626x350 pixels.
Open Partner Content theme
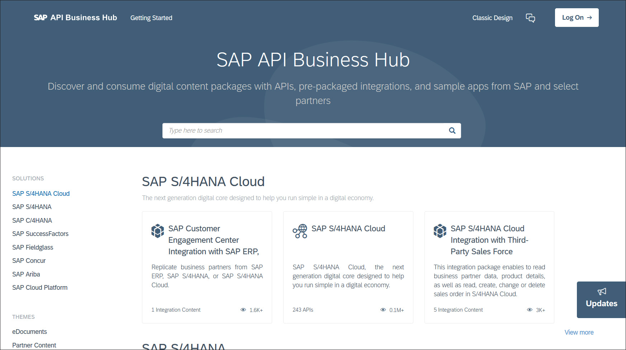pos(34,345)
